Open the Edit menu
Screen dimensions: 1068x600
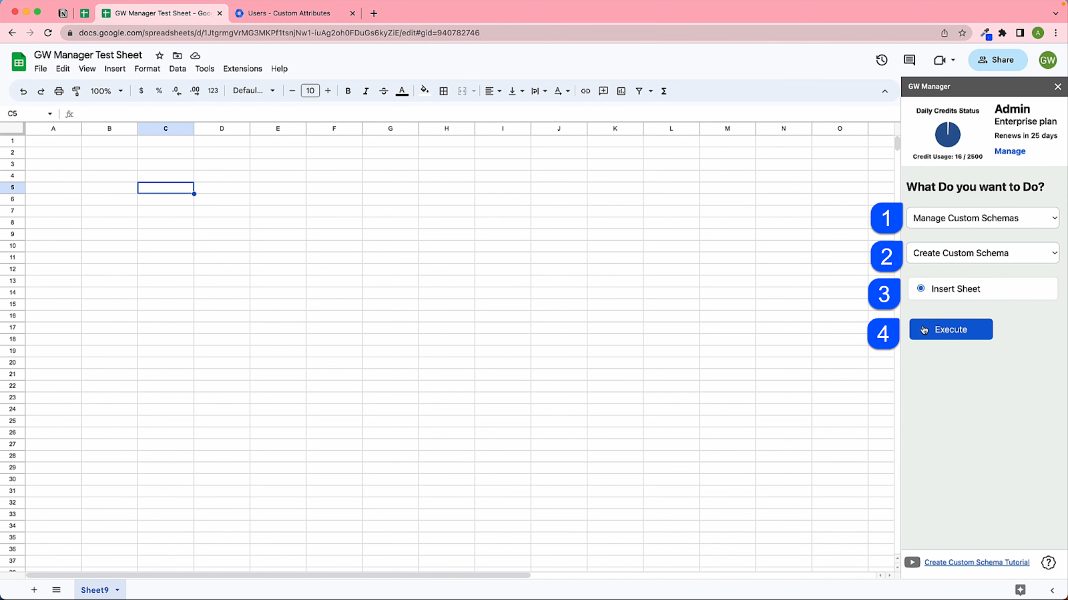[x=63, y=69]
